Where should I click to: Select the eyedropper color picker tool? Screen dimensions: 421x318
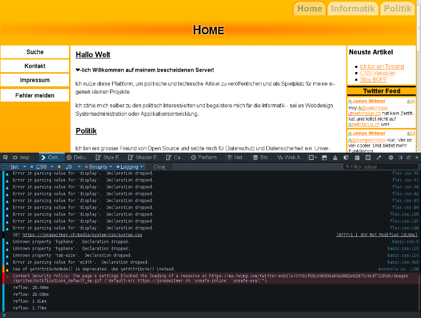coord(379,157)
